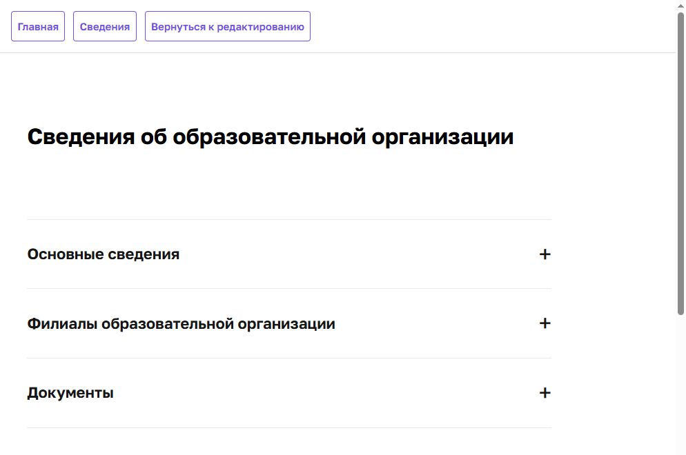Expand Основные сведения with plus icon

545,254
